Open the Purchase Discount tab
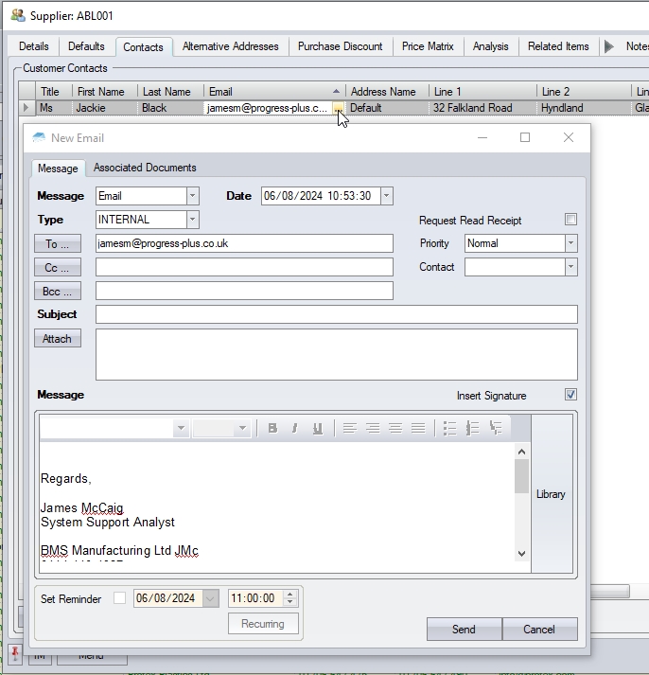The image size is (649, 675). (340, 46)
